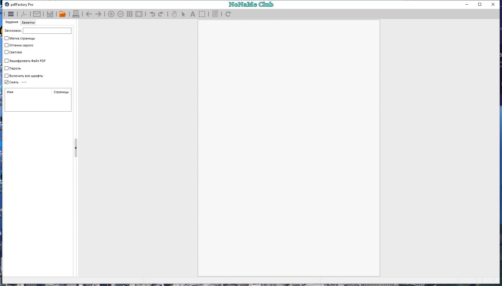Screen dimensions: 502x286
Task: Select the text A tool
Action: 193,14
